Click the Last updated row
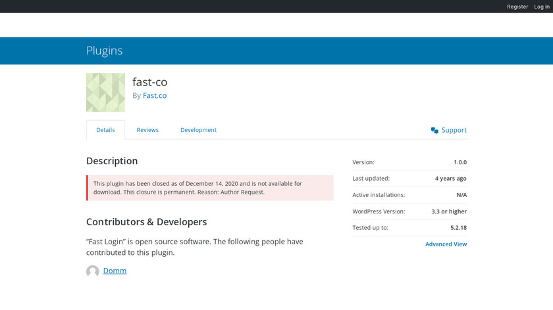 point(409,179)
